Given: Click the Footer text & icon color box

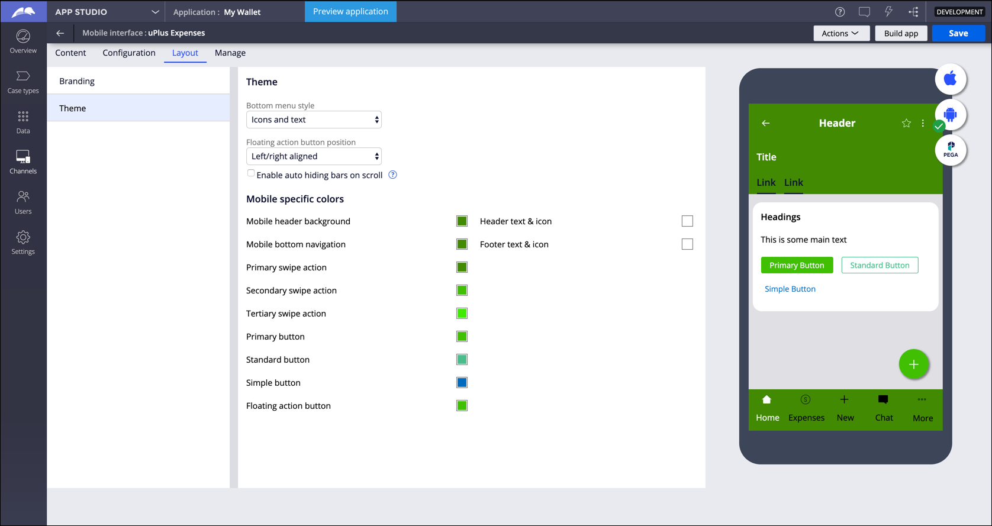Looking at the screenshot, I should pos(687,244).
